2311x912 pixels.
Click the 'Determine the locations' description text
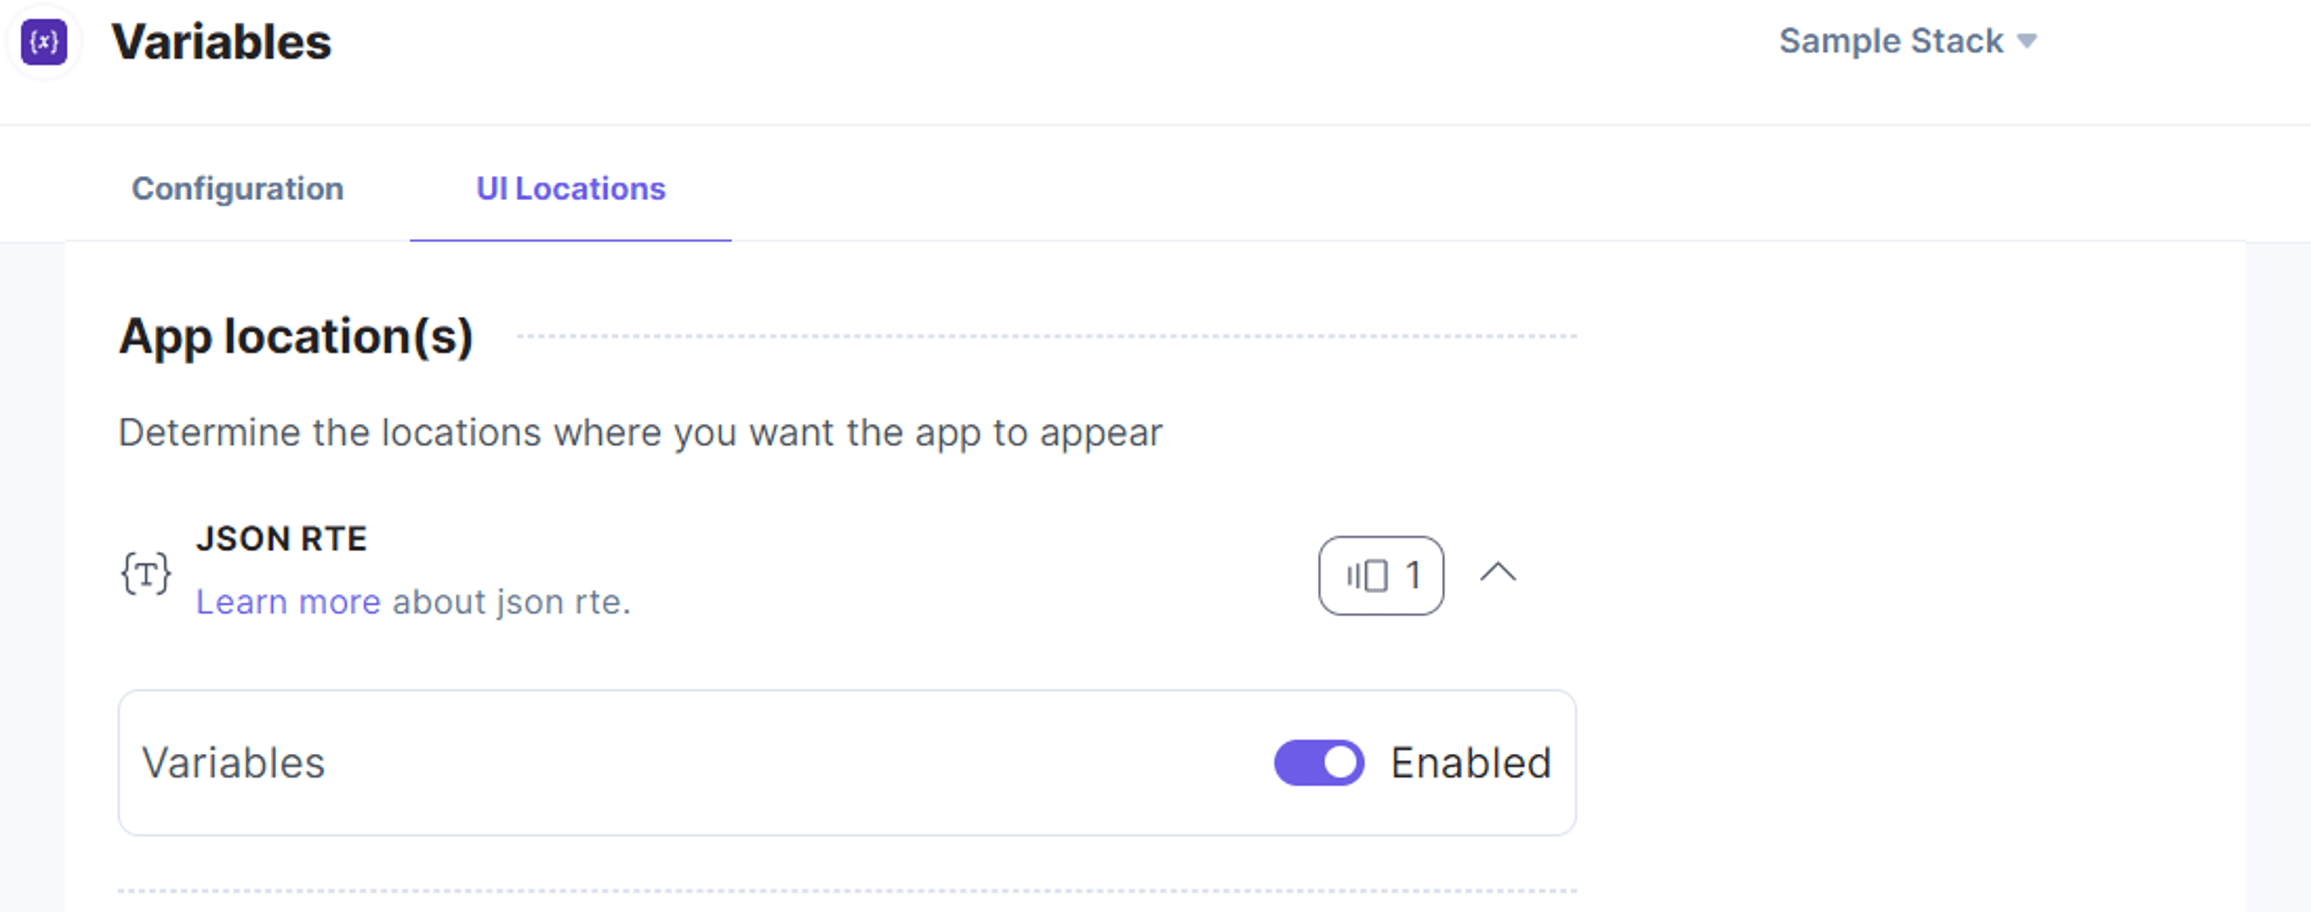click(640, 433)
